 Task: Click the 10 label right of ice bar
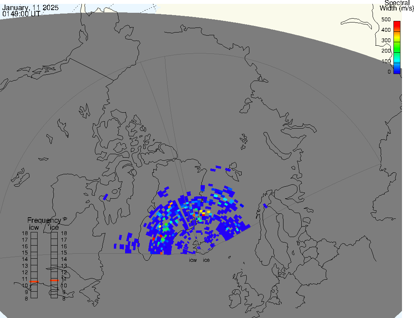point(64,285)
